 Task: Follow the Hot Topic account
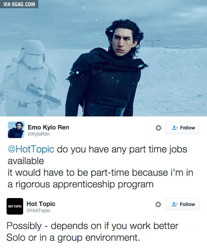(x=183, y=204)
